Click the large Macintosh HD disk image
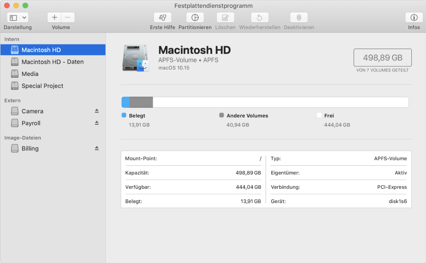Image resolution: width=426 pixels, height=263 pixels. click(135, 58)
